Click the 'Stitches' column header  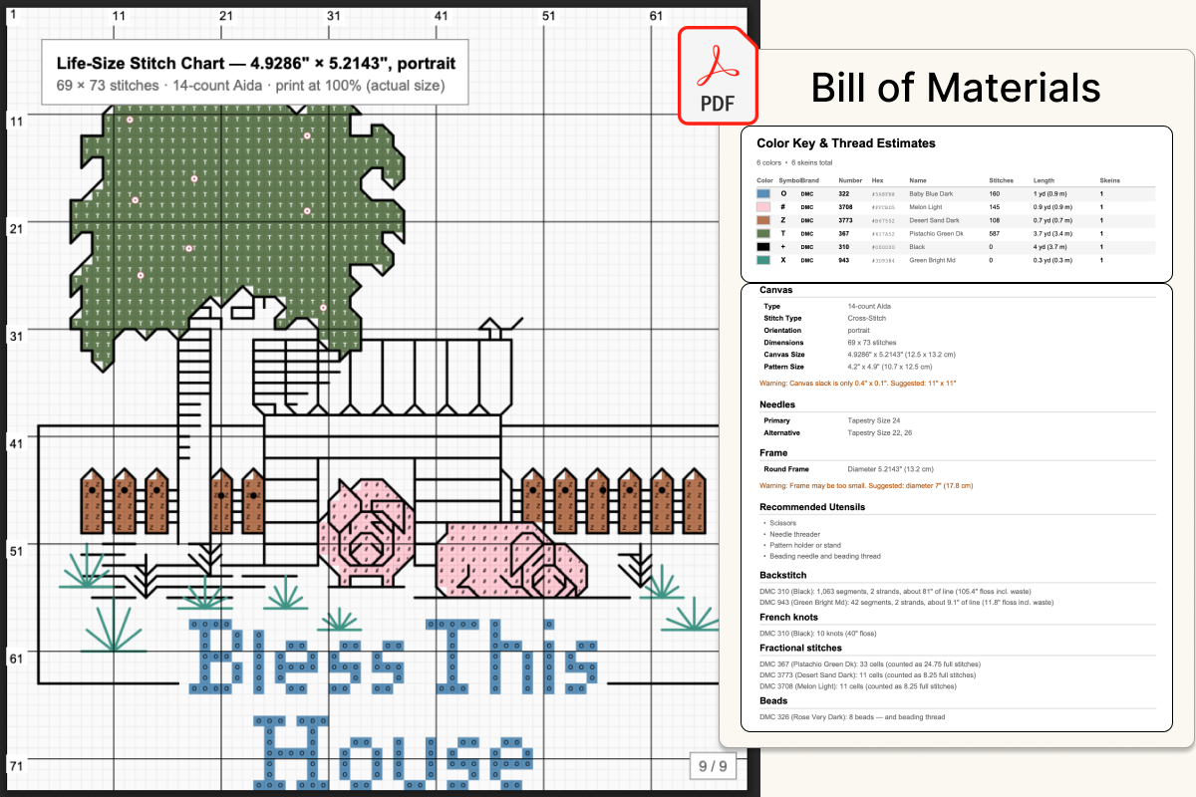pos(1001,180)
